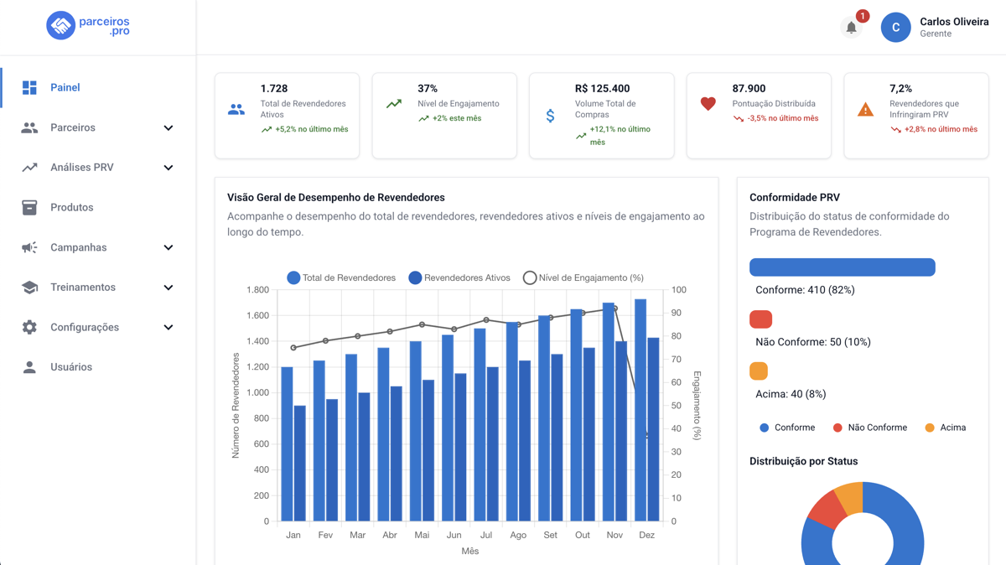Open the Painel menu item
Image resolution: width=1006 pixels, height=565 pixels.
tap(65, 87)
